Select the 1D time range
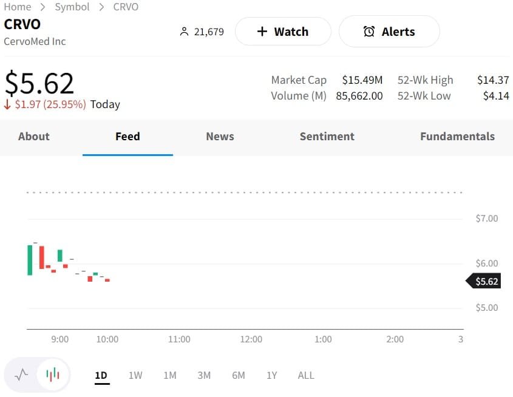513x397 pixels. [101, 375]
